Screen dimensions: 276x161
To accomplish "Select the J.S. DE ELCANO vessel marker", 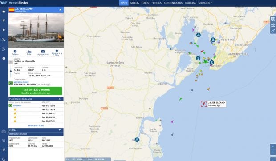I will [203, 104].
